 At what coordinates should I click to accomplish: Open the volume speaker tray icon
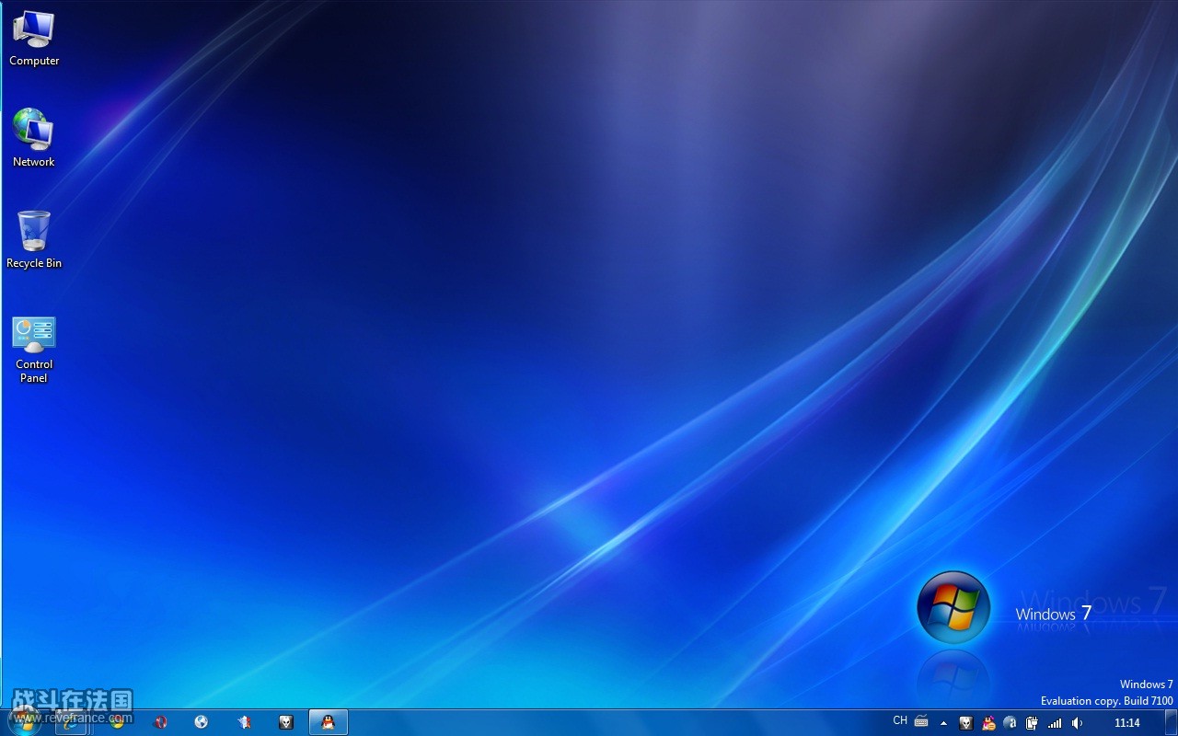click(1077, 723)
